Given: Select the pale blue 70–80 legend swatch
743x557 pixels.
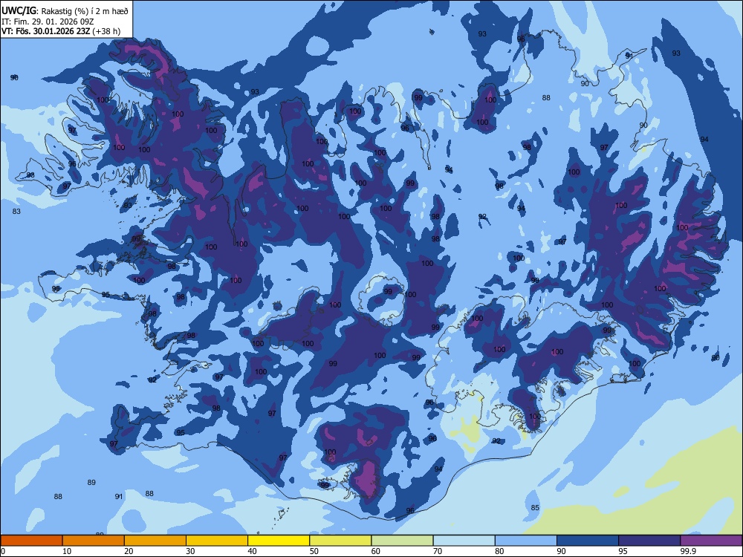Looking at the screenshot, I should coord(464,541).
